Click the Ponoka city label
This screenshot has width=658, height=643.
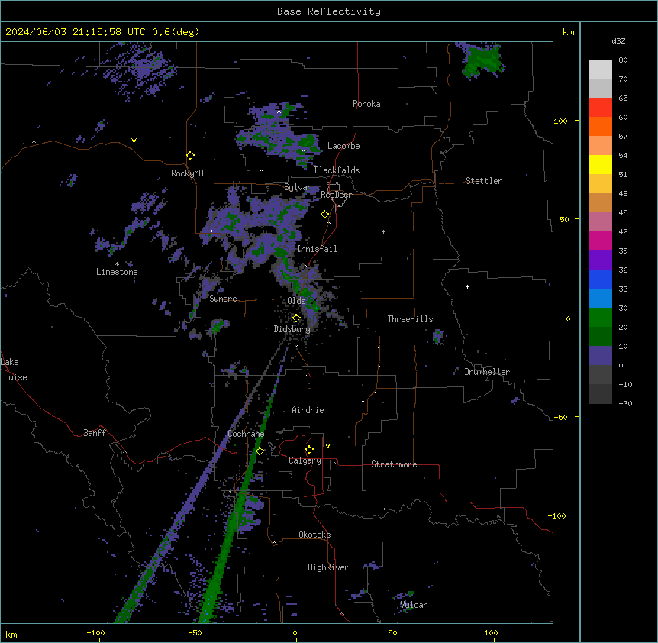pos(366,104)
